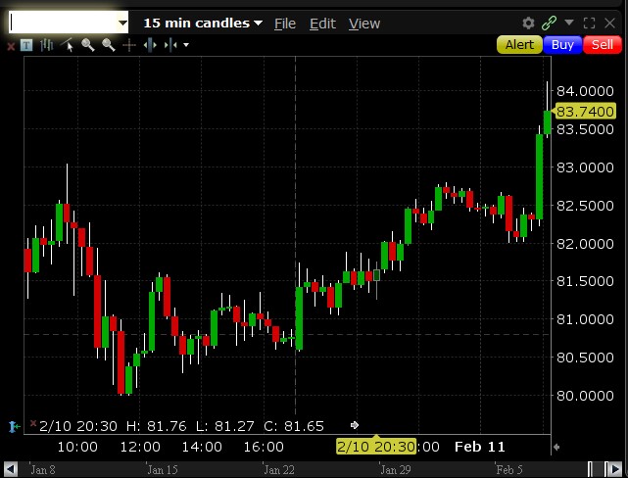The height and width of the screenshot is (478, 628).
Task: Select the trendline drawing tool
Action: [68, 45]
